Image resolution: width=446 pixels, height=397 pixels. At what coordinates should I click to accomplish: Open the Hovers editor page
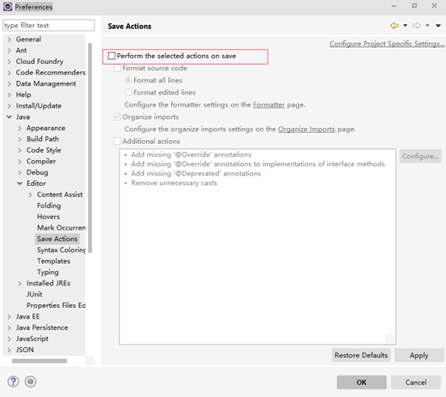pos(48,217)
